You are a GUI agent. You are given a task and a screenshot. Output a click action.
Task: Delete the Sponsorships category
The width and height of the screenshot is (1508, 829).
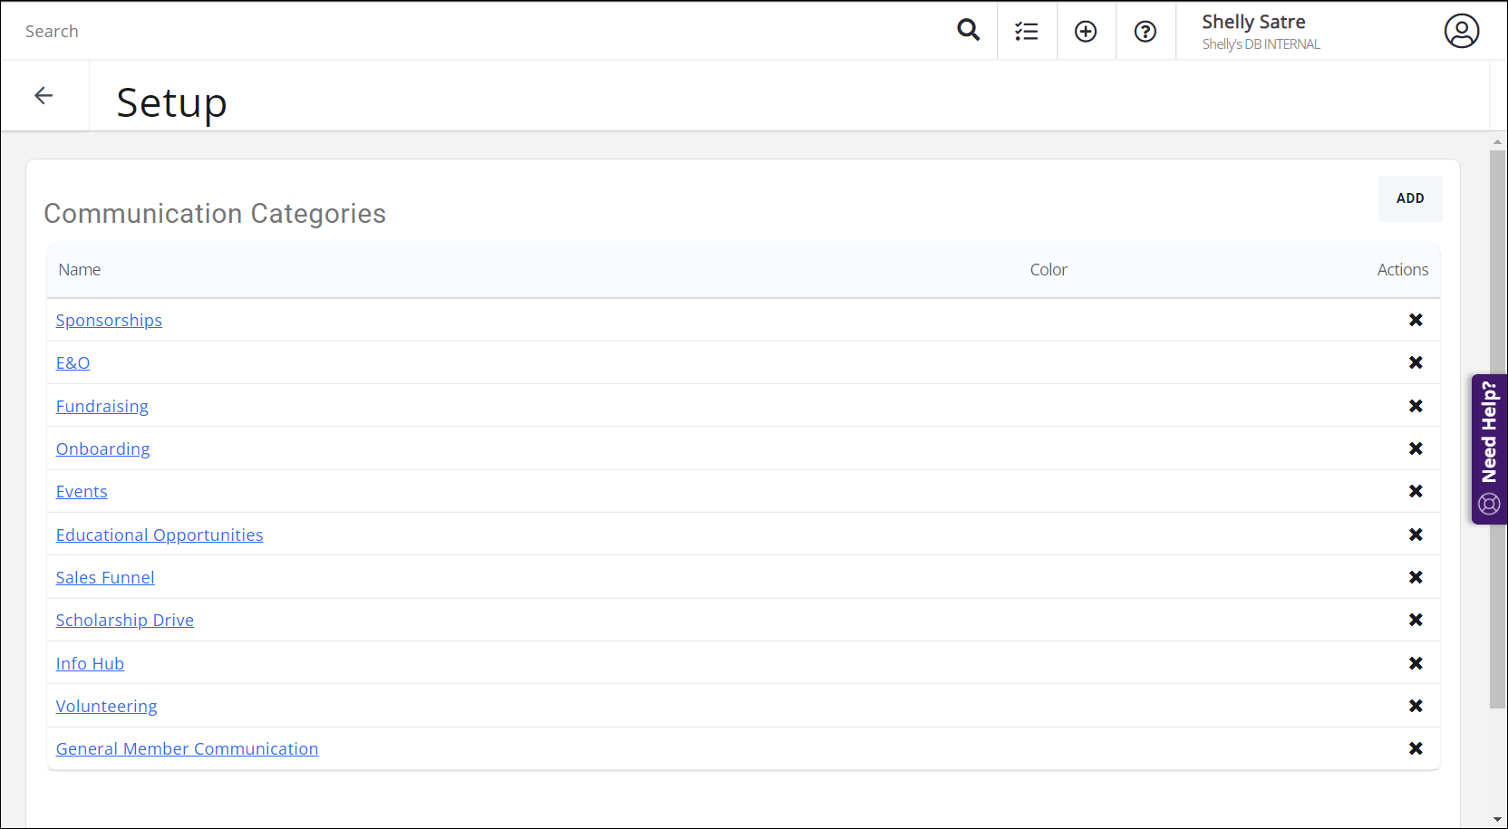1416,320
